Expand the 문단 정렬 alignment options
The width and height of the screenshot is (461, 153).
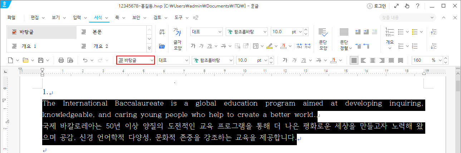[x=351, y=48]
